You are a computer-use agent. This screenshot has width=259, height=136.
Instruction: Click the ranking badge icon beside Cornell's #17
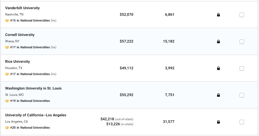(7, 47)
